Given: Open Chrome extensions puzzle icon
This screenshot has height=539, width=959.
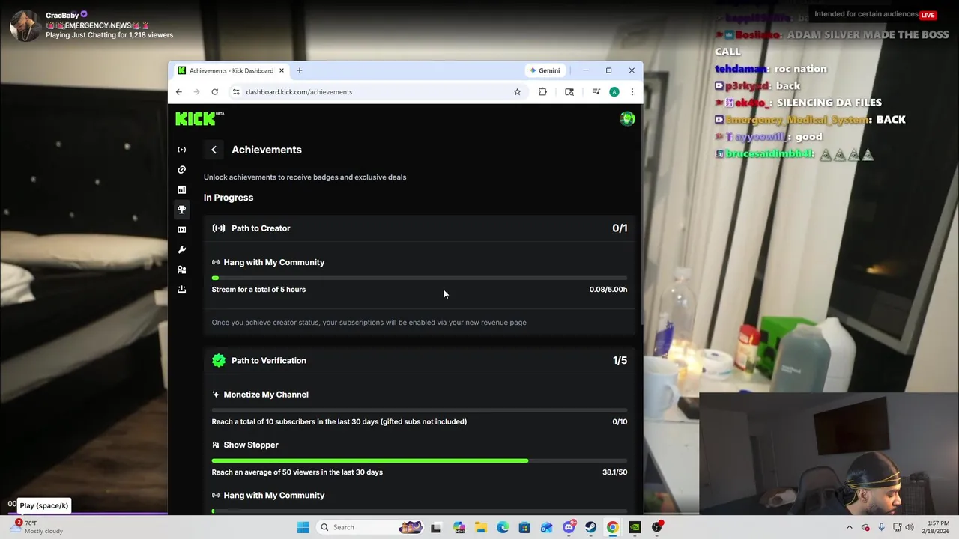Looking at the screenshot, I should [542, 91].
